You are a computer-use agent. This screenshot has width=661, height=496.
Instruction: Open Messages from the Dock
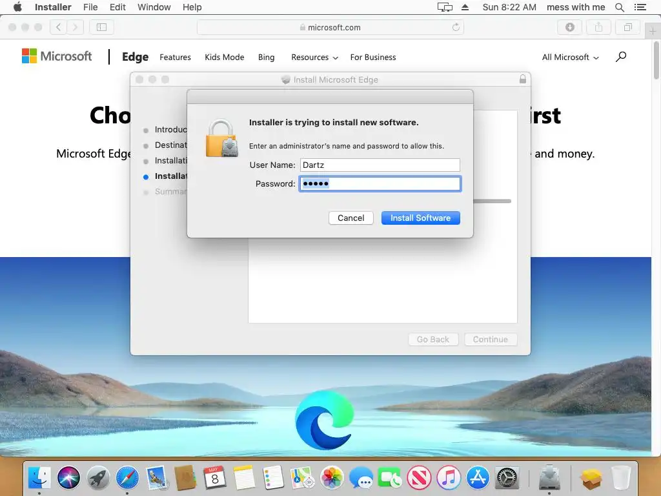(361, 478)
